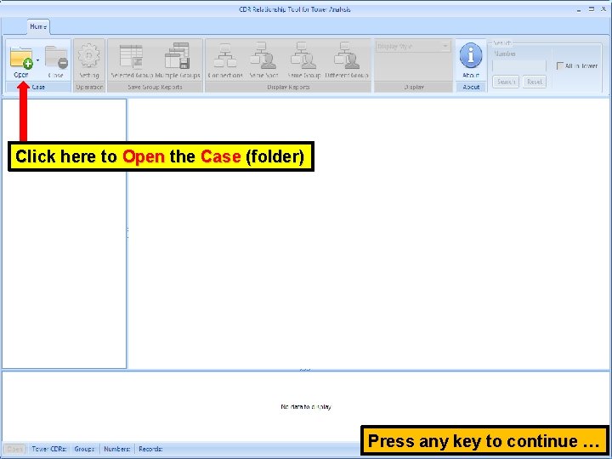
Task: Click the Tower CDRs status entry
Action: [x=49, y=450]
